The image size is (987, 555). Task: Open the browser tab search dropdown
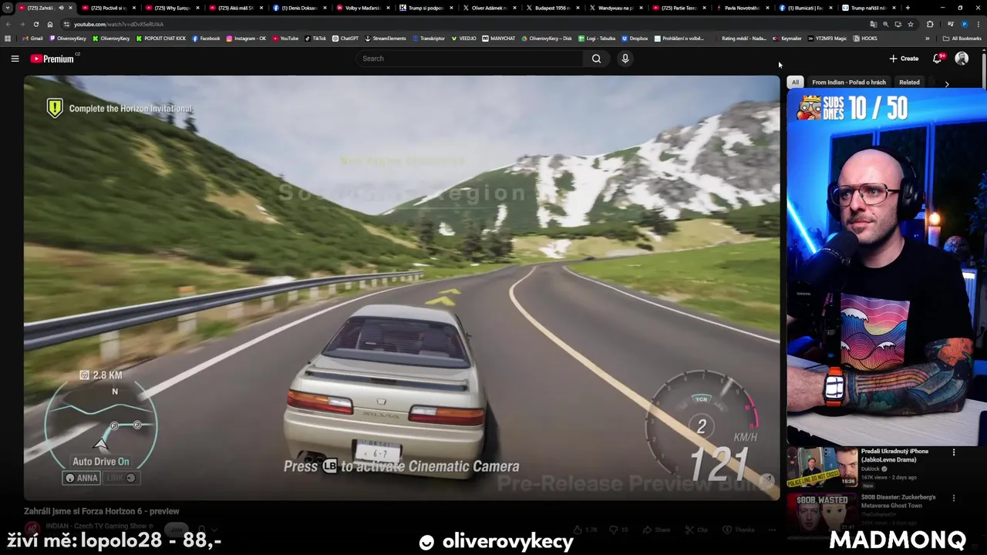(8, 8)
